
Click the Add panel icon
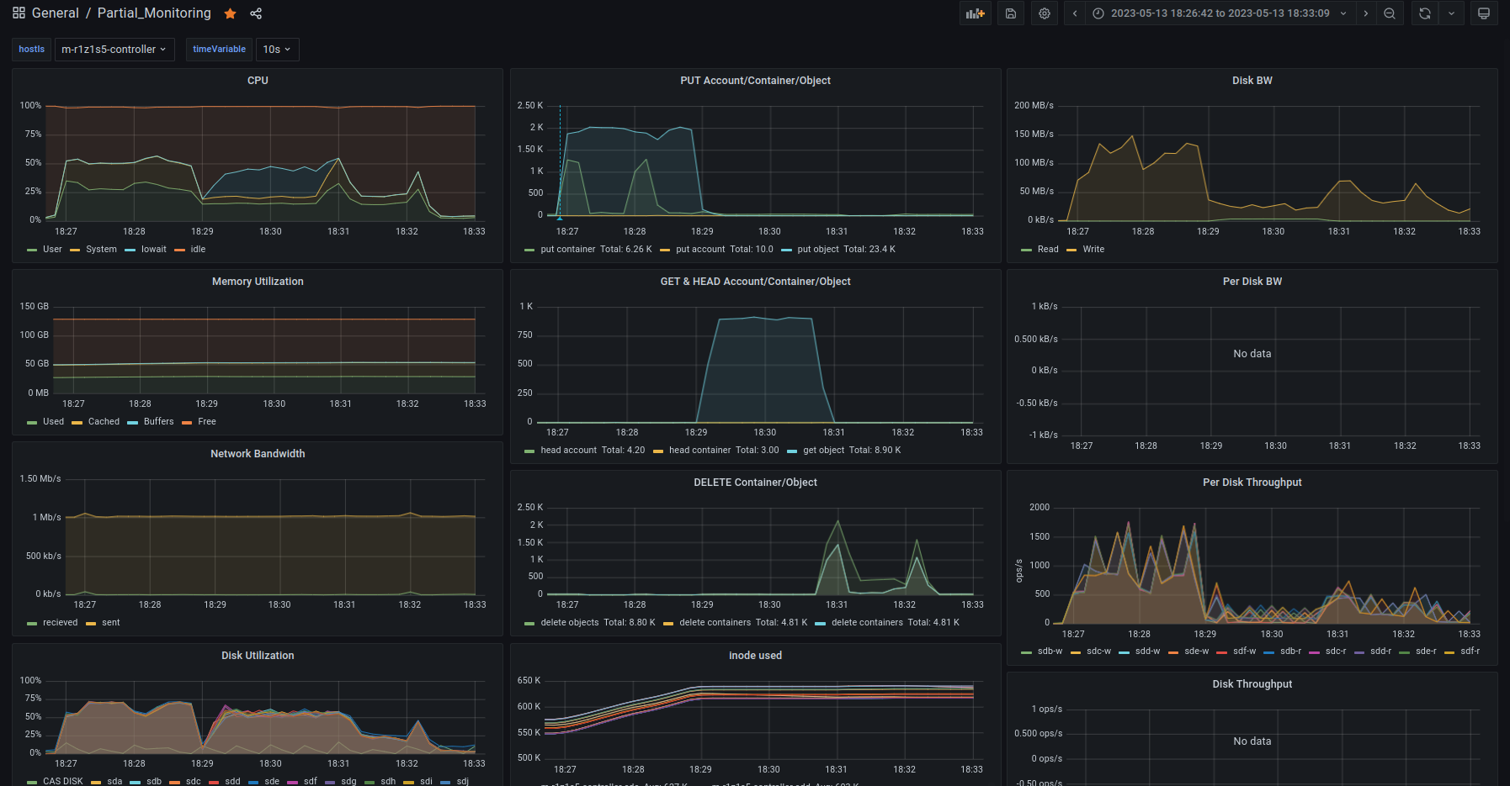[975, 13]
